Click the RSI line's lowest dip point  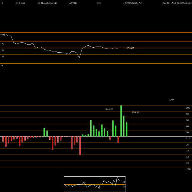(79, 58)
